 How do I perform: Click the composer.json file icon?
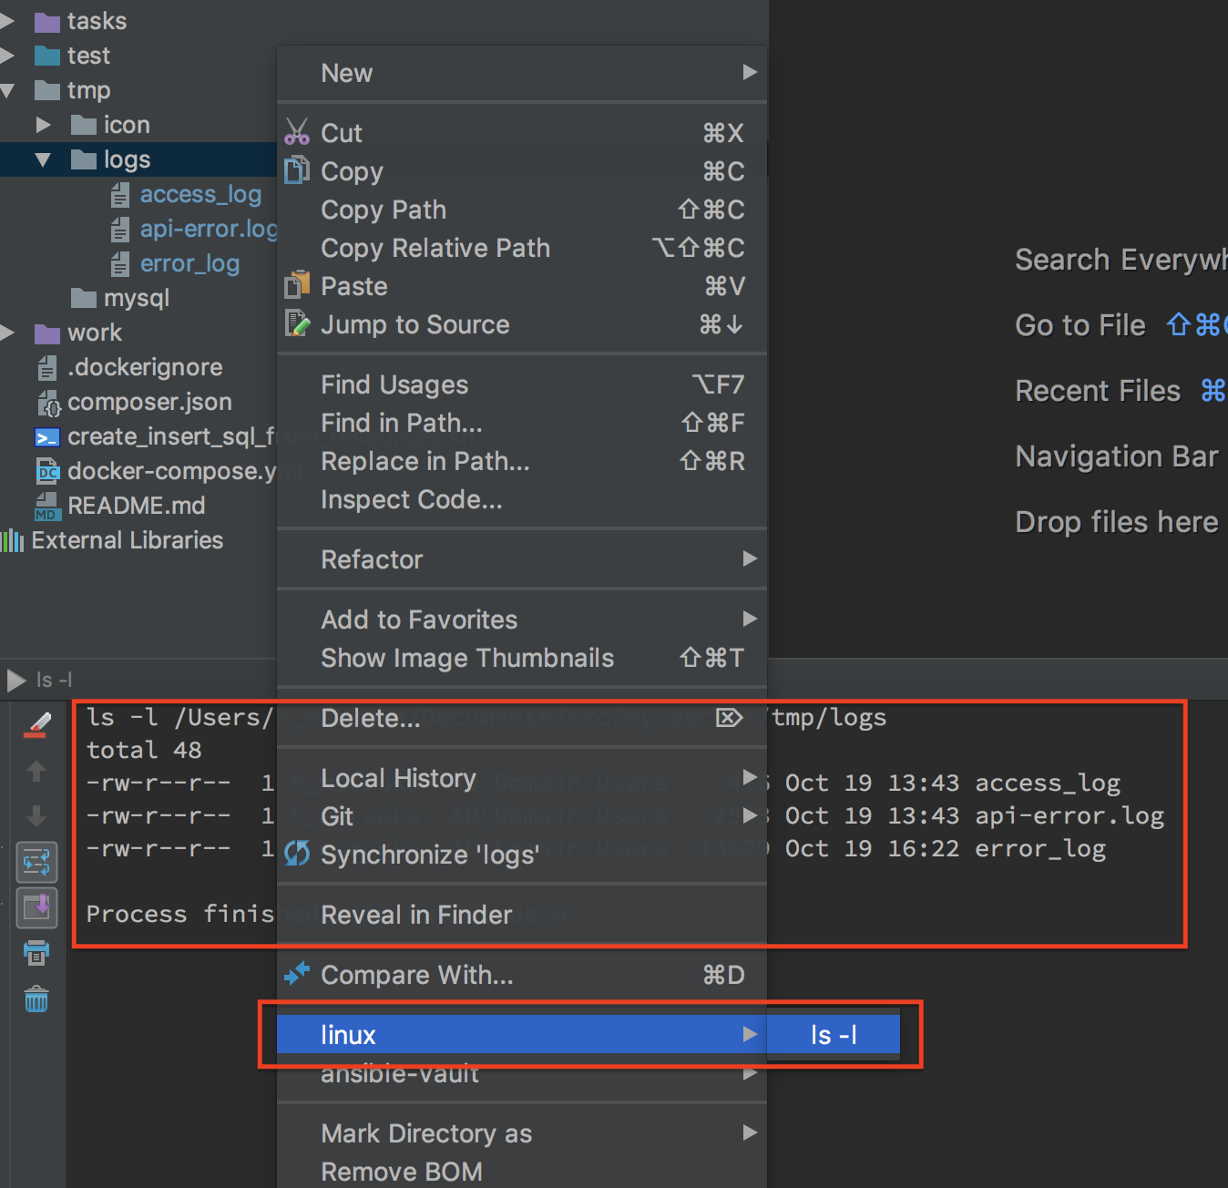click(48, 403)
